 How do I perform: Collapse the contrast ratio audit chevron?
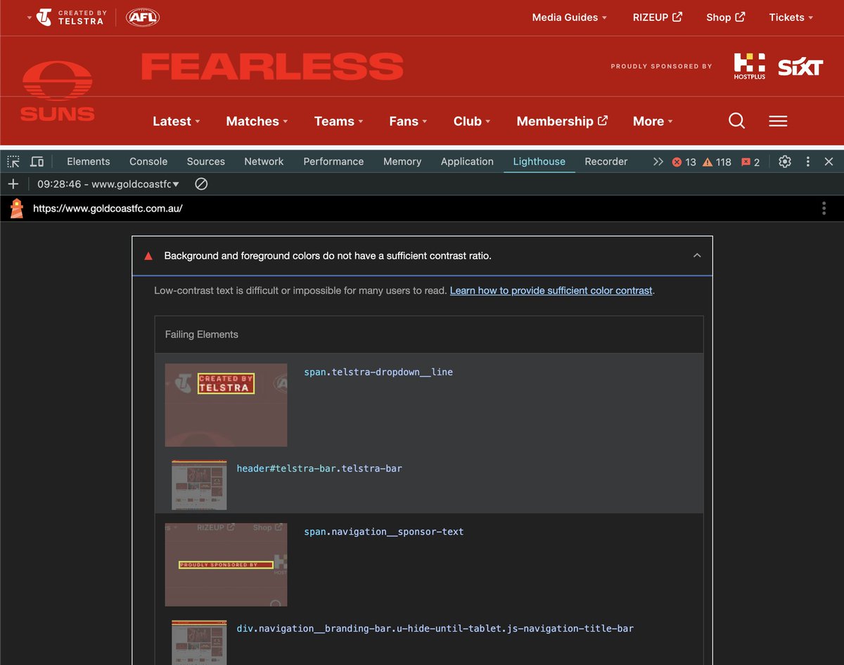(697, 256)
